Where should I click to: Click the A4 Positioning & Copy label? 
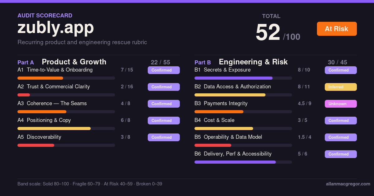(x=44, y=120)
